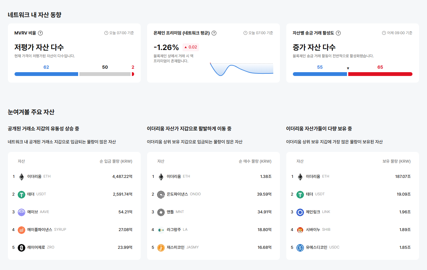Select the Ondo Finance ONDO icon
The height and width of the screenshot is (270, 427).
[161, 194]
